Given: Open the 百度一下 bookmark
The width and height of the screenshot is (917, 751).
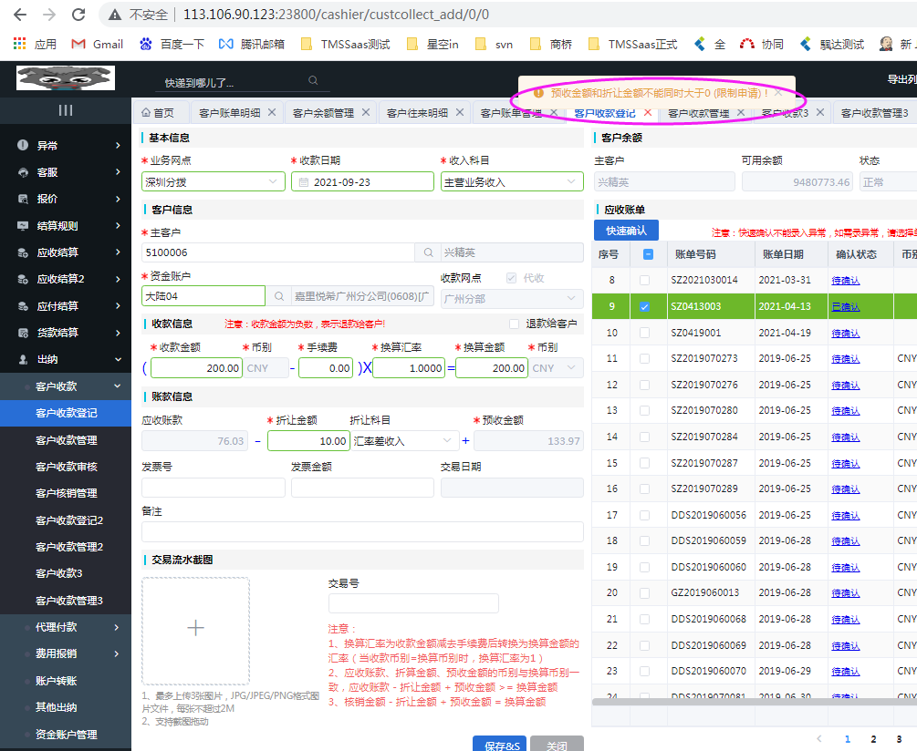Looking at the screenshot, I should tap(172, 45).
